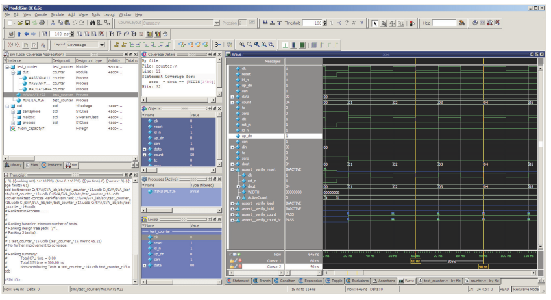
Task: Click the Zoom In magnifier icon
Action: (x=242, y=45)
